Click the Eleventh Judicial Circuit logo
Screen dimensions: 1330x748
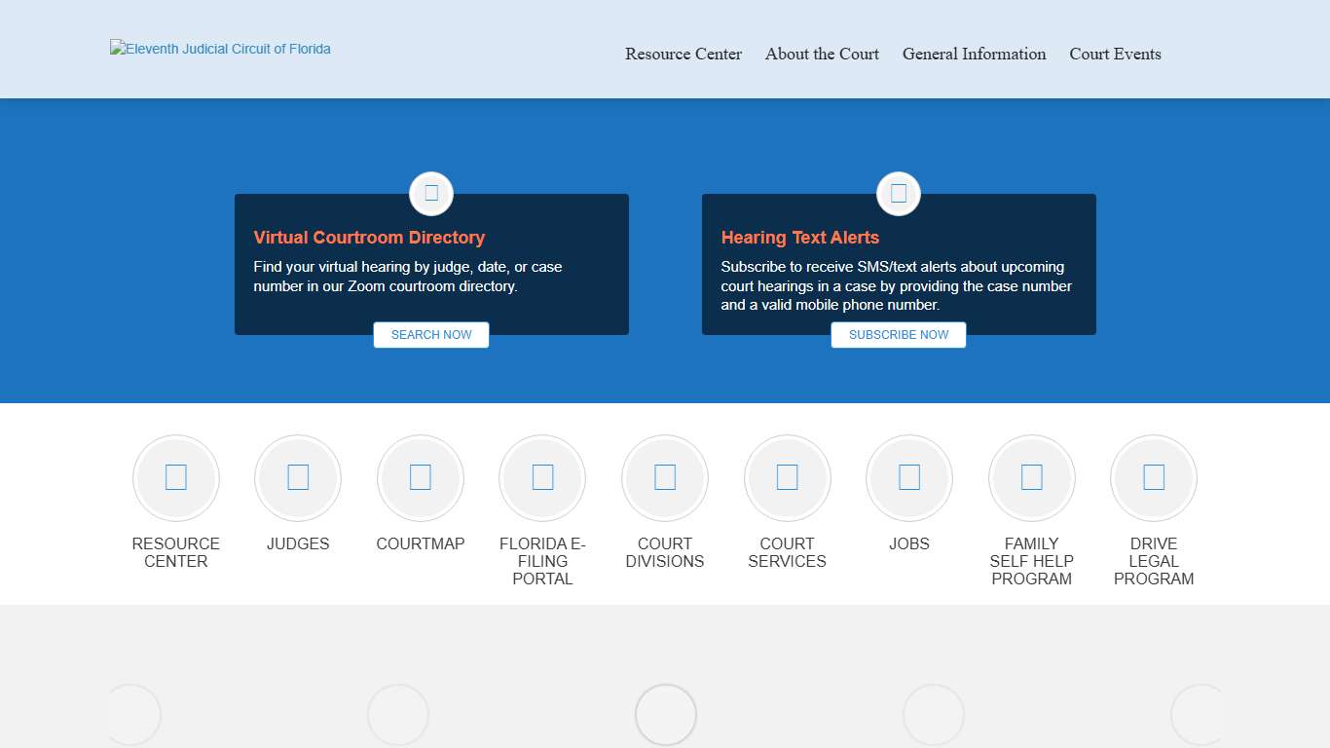pyautogui.click(x=221, y=49)
